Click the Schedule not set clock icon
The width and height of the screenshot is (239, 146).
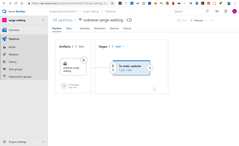[64, 86]
